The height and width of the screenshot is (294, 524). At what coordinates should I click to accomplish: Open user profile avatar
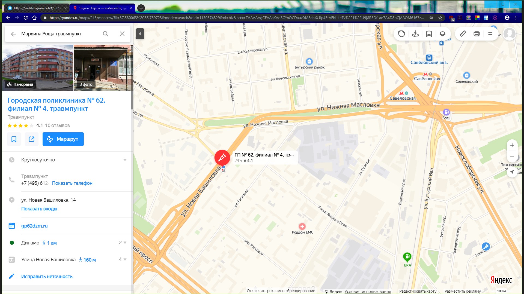point(509,34)
